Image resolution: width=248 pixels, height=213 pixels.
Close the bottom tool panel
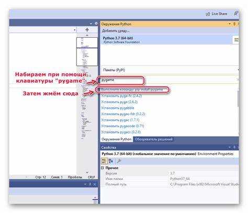[x=95, y=184]
